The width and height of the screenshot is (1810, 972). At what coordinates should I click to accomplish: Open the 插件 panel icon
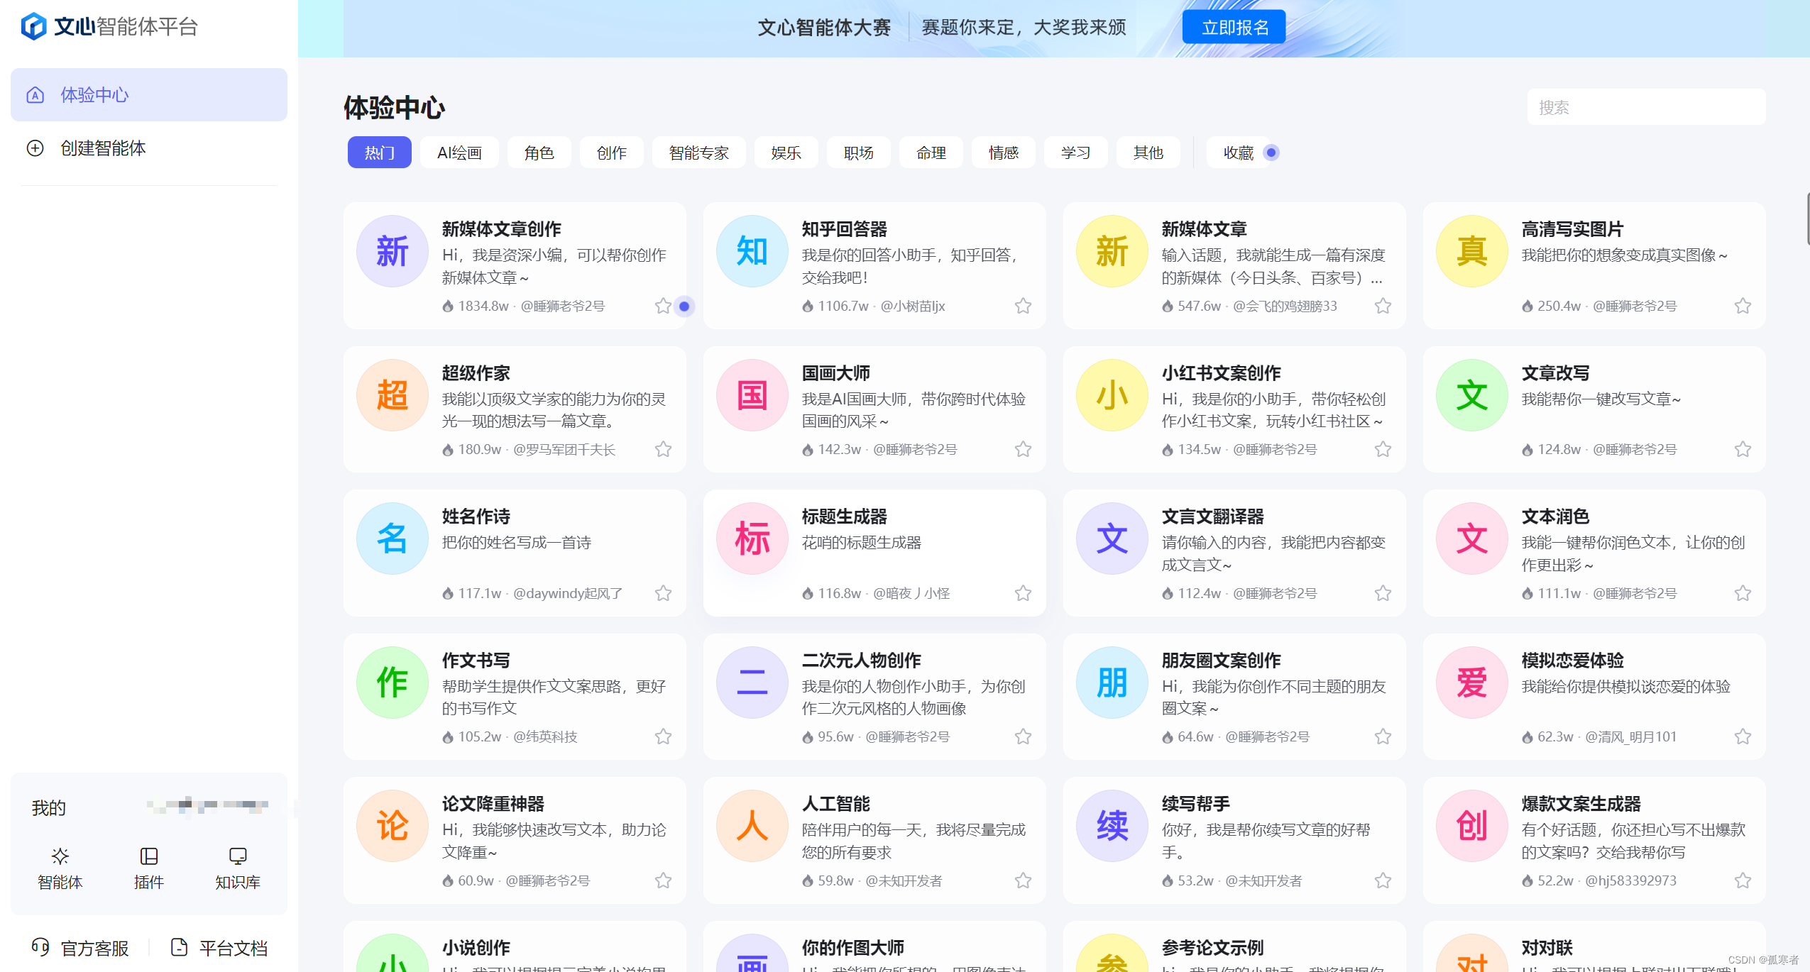tap(148, 857)
